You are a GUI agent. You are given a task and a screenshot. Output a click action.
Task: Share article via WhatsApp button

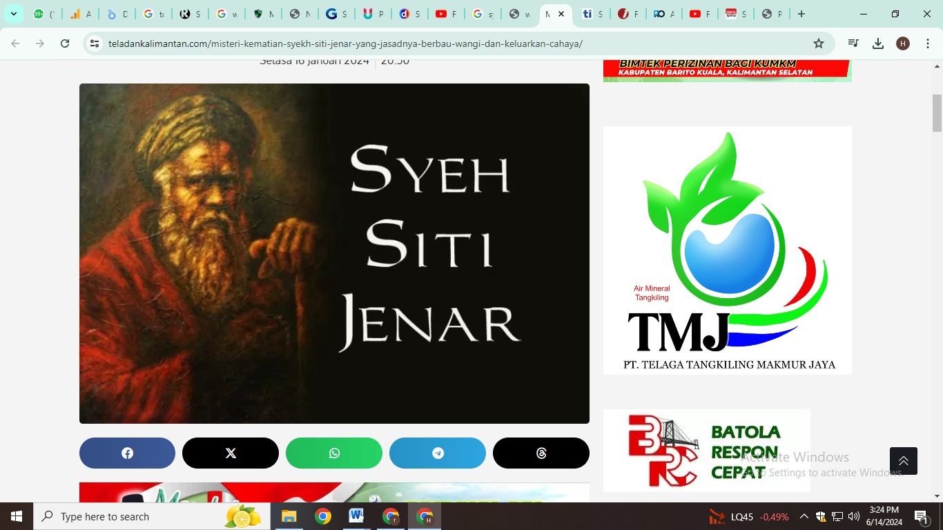[334, 453]
